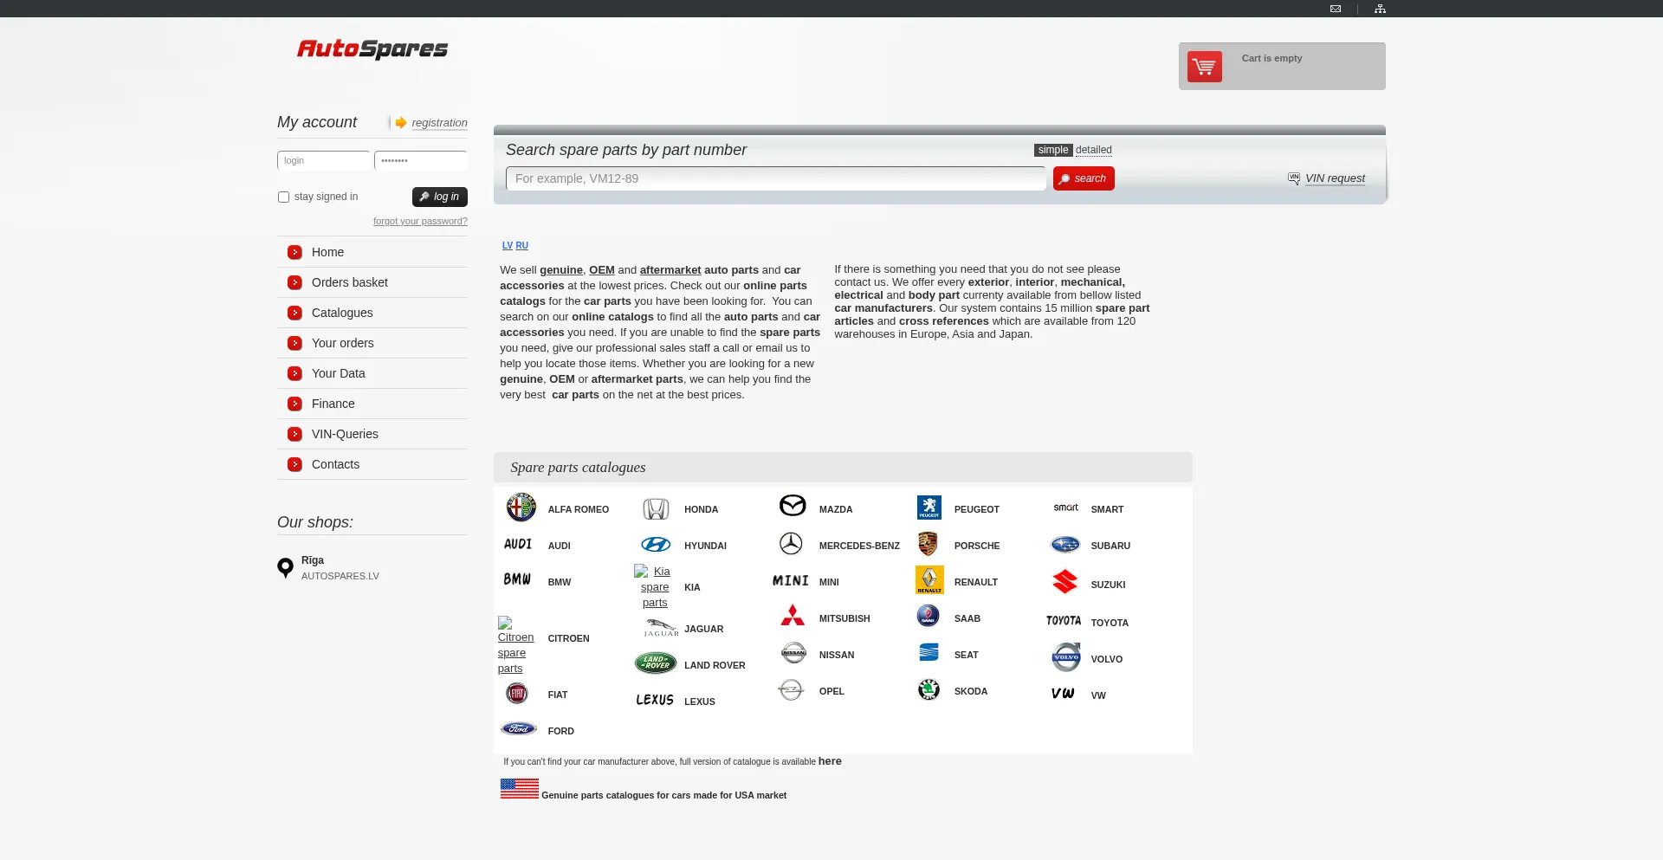Select the Volvo logo icon
The width and height of the screenshot is (1663, 860).
tap(1065, 657)
